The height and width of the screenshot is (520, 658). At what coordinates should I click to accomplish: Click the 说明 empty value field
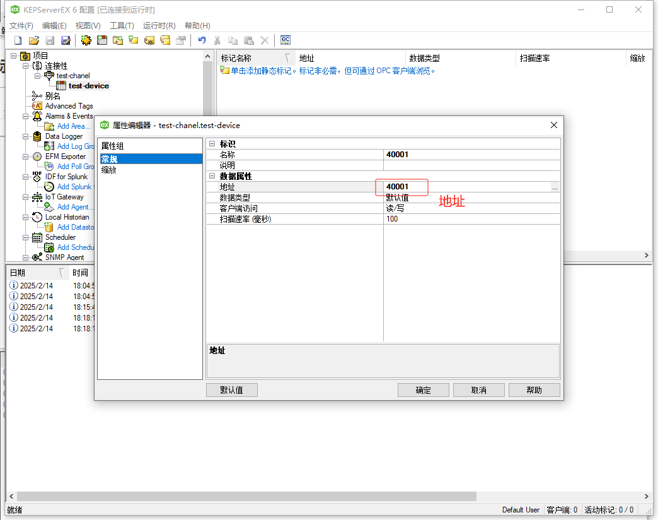pos(471,165)
